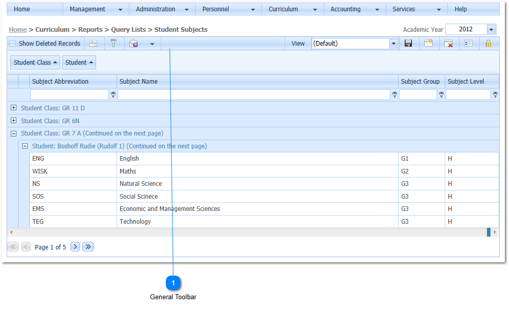This screenshot has width=509, height=309.
Task: Click the Student group header button
Action: coord(79,62)
